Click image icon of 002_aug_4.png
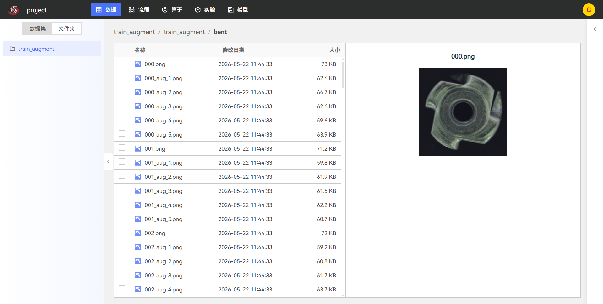The width and height of the screenshot is (603, 304). (x=138, y=289)
